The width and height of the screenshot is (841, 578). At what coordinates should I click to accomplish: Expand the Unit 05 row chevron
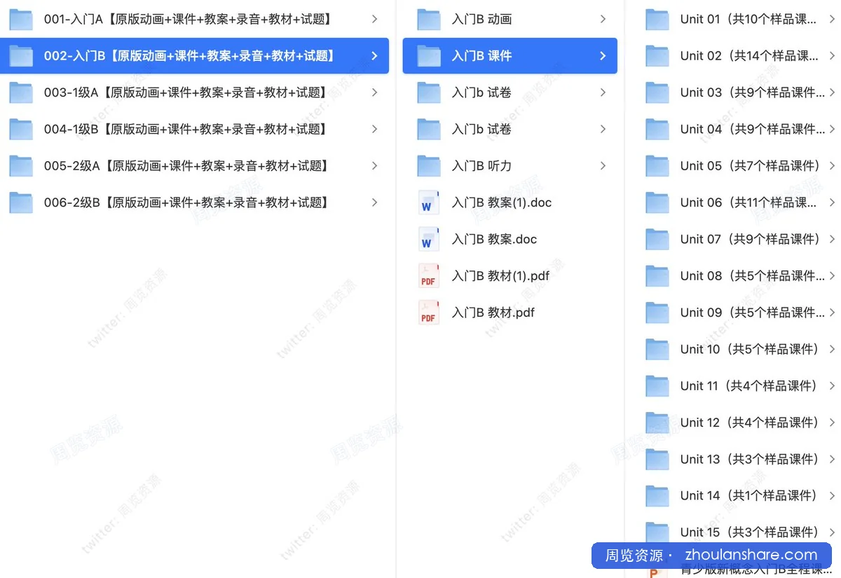point(832,166)
